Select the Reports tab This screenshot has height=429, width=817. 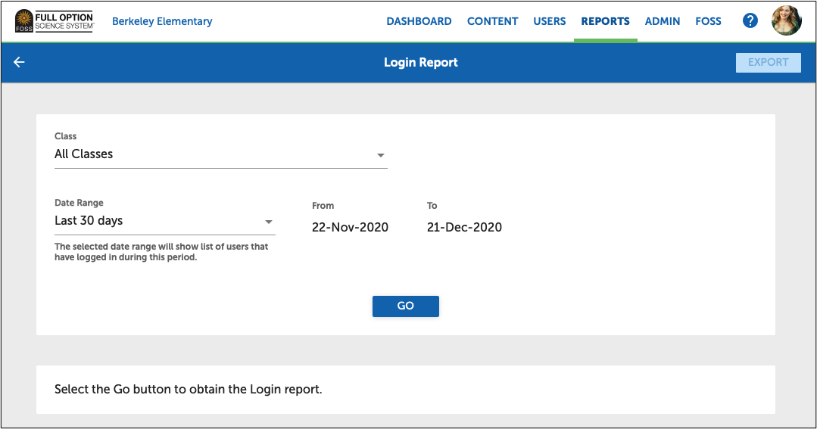tap(605, 21)
